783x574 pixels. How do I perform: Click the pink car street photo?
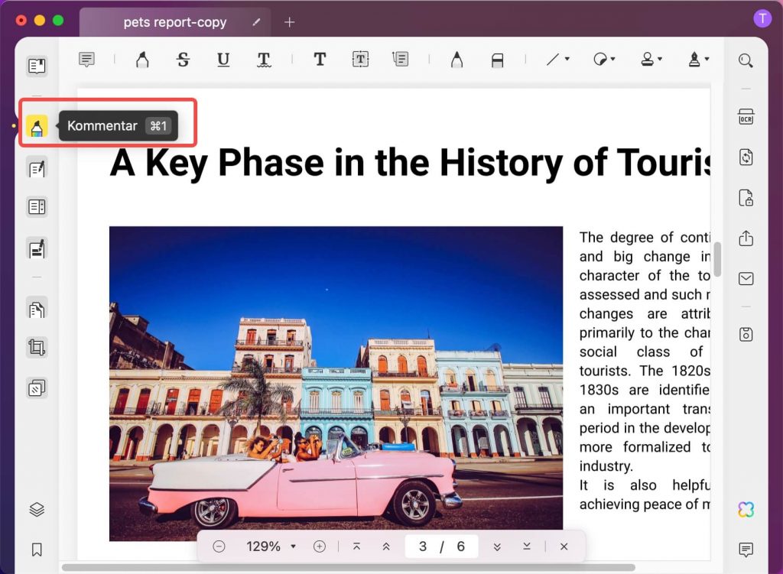coord(336,384)
